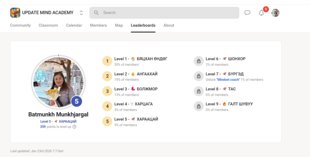
Task: Click the Level 7 lock icon
Action: pos(198,76)
